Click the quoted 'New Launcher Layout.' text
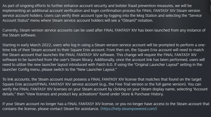Image resolution: width=211 pixels, height=117 pixels. (x=97, y=69)
